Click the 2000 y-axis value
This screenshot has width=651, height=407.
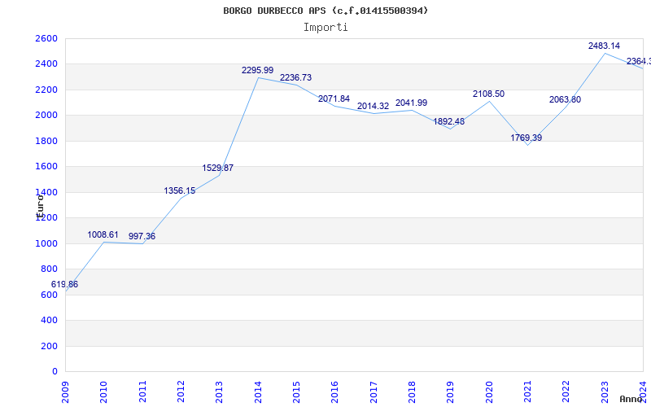tap(46, 116)
